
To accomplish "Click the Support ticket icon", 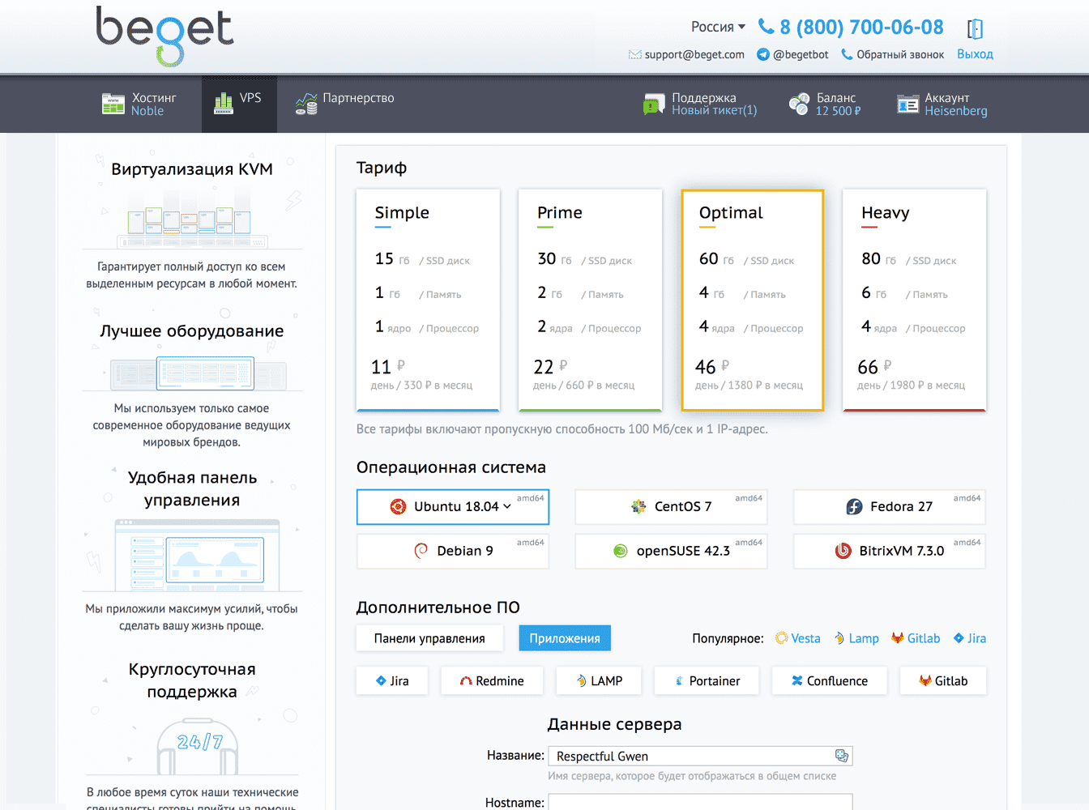I will 654,104.
